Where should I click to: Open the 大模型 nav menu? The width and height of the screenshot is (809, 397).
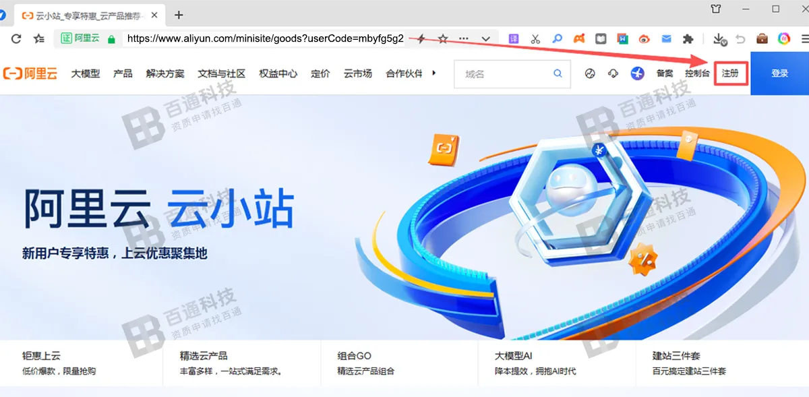86,73
